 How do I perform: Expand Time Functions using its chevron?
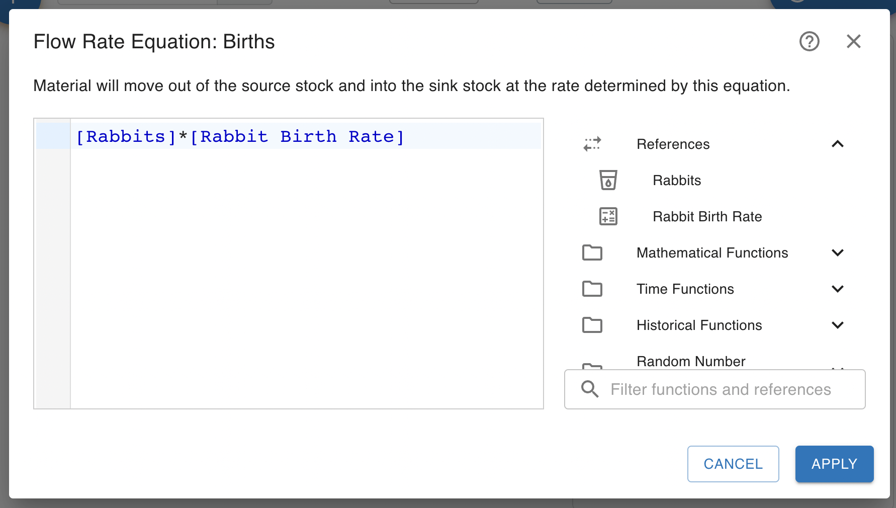coord(837,289)
